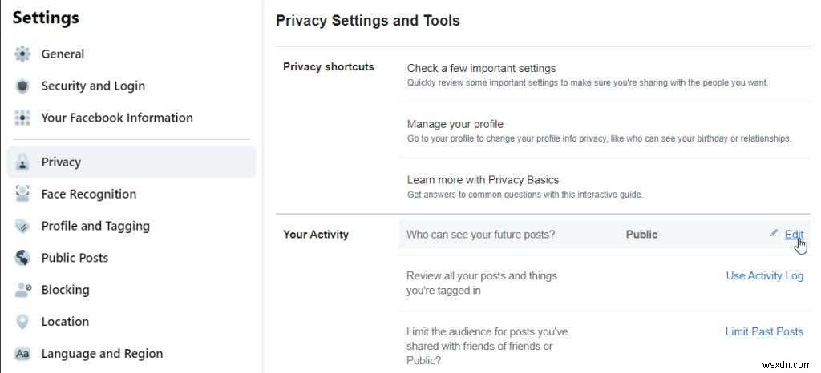This screenshot has width=821, height=373.
Task: Open the Privacy settings menu item
Action: click(61, 162)
